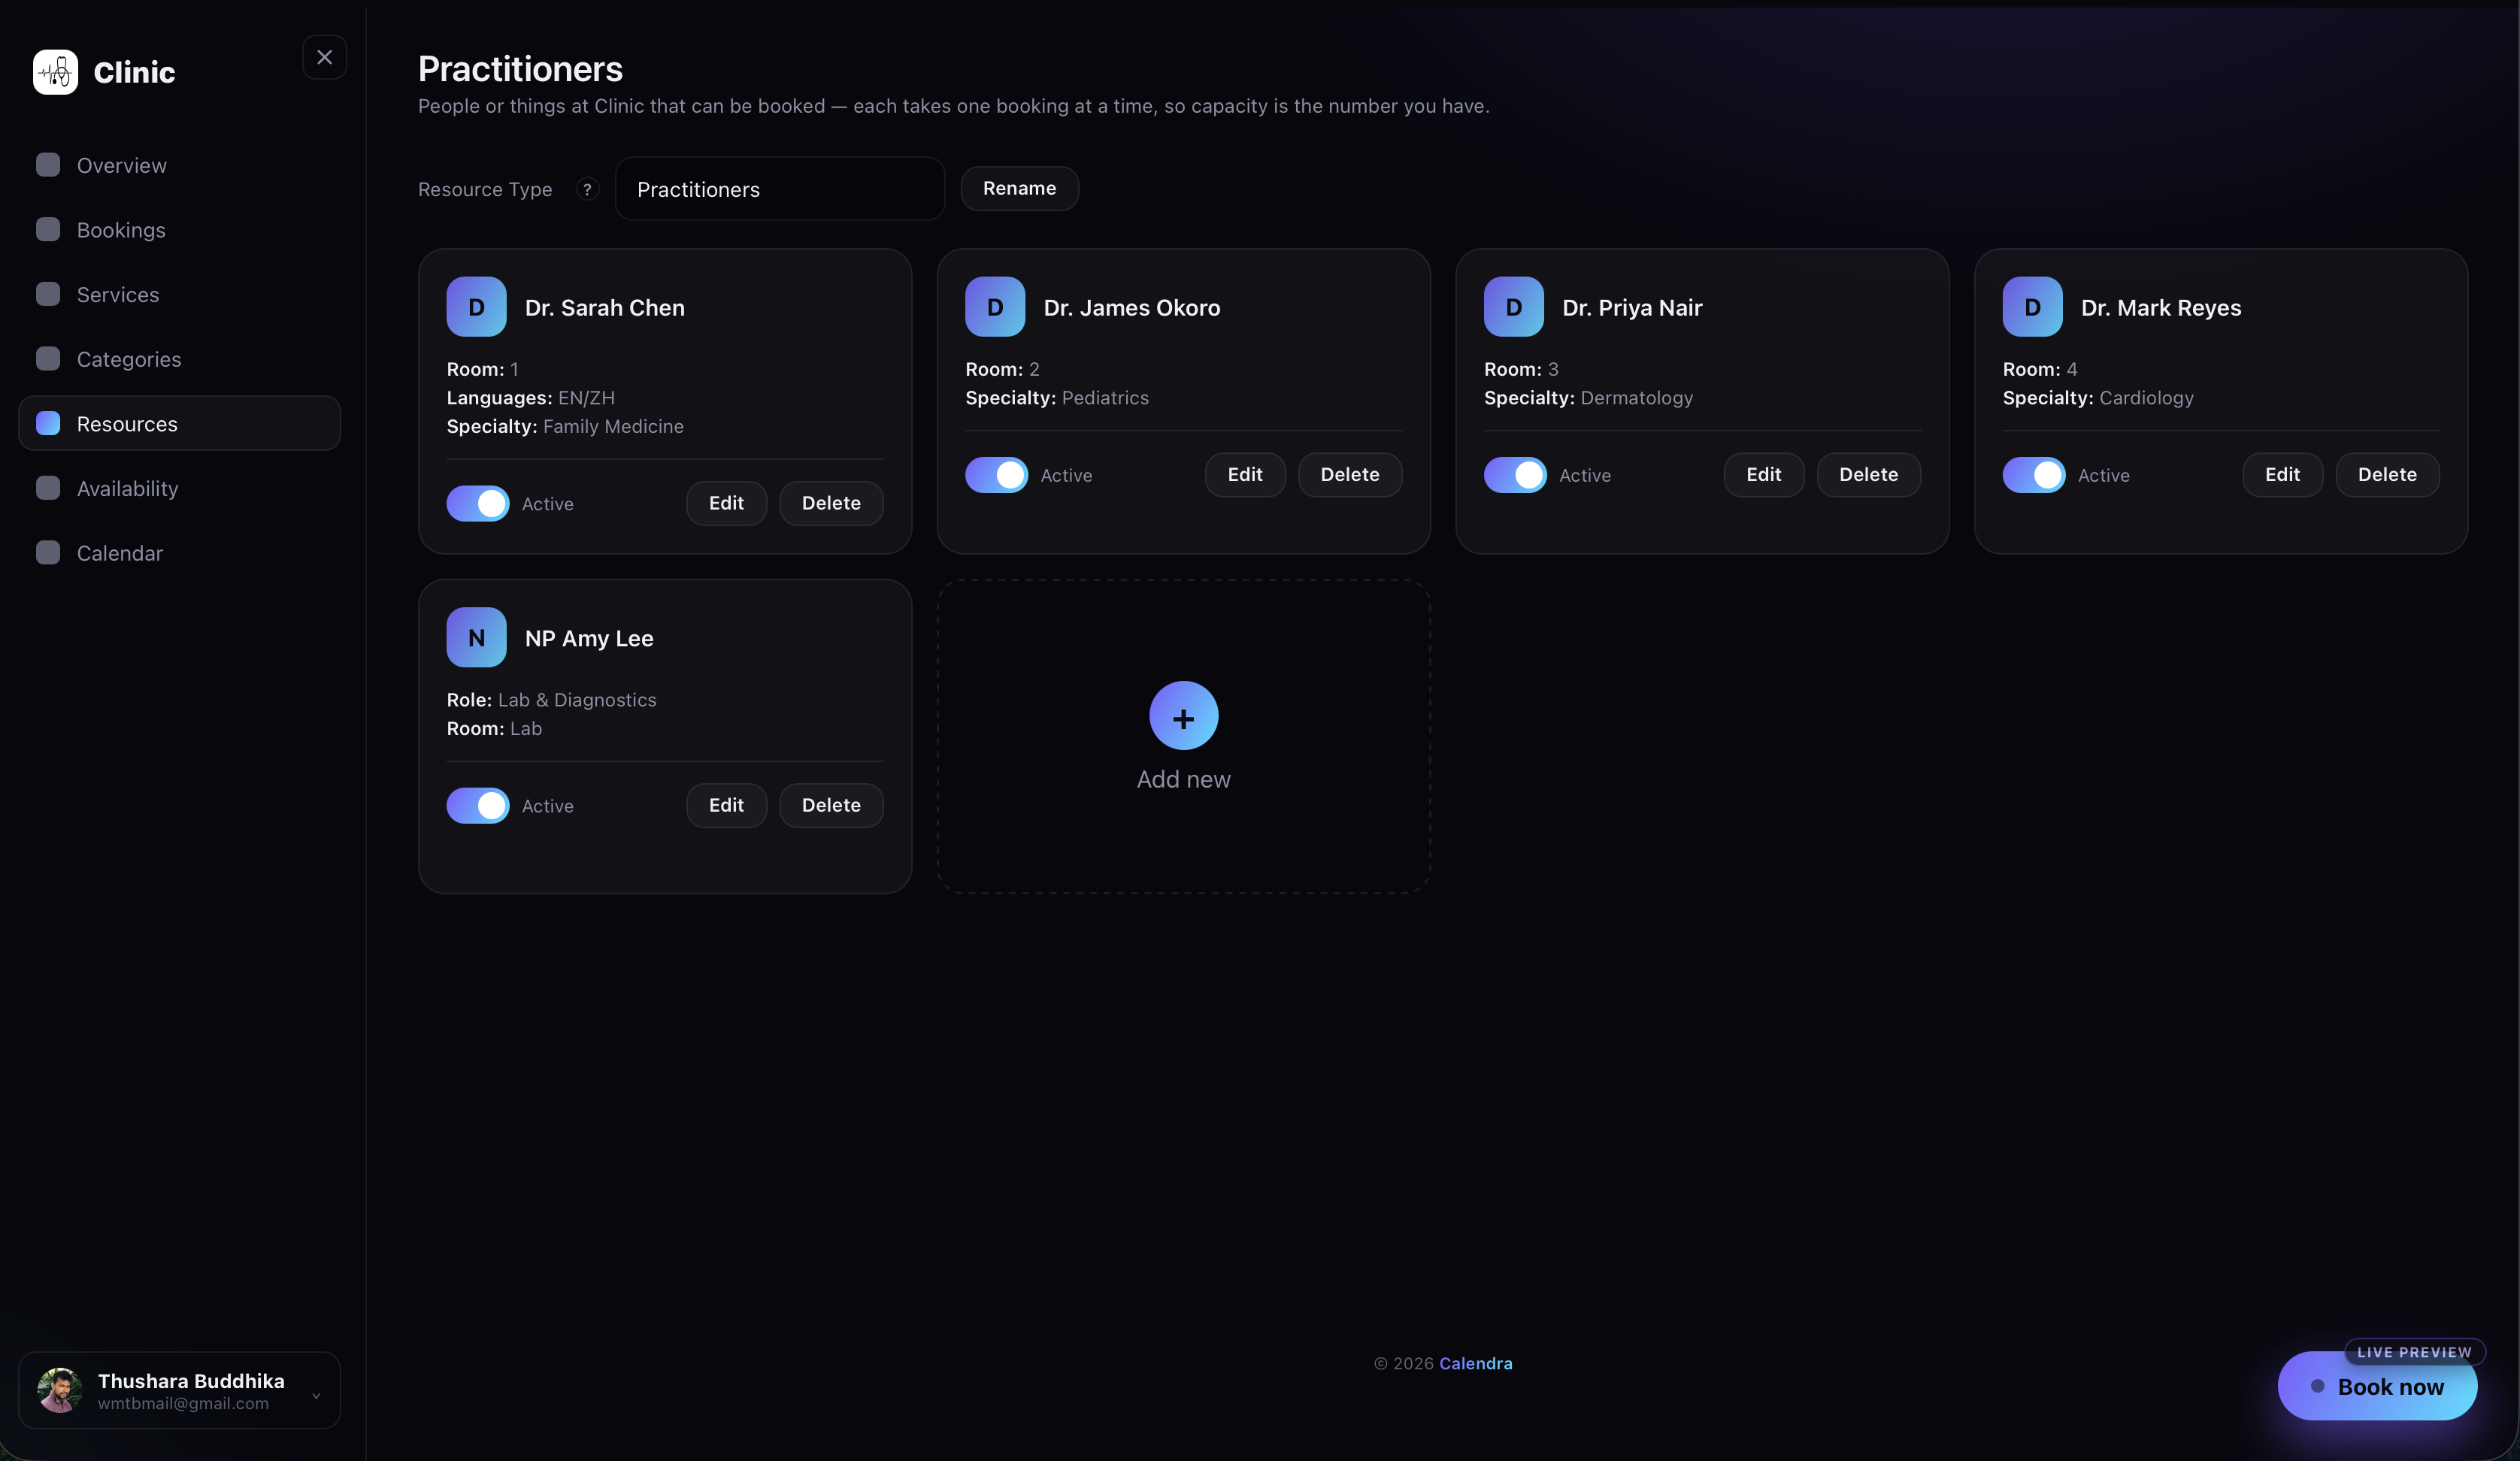Open the Services section

[179, 294]
